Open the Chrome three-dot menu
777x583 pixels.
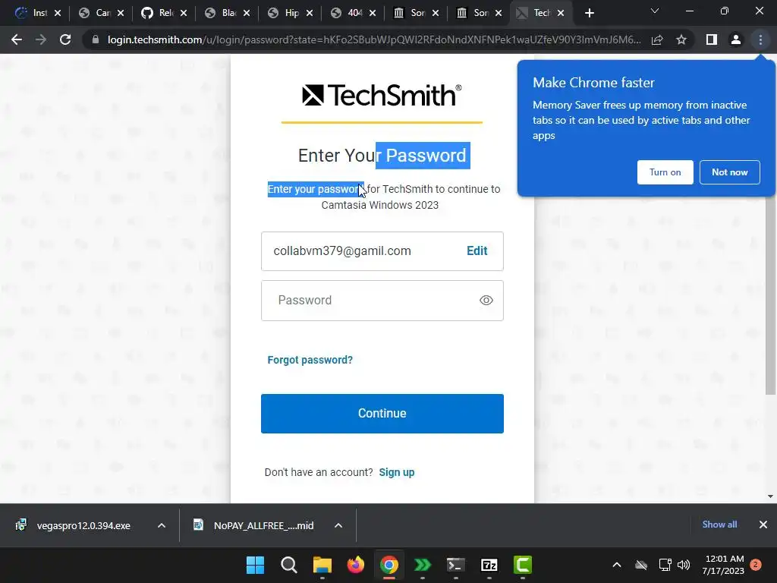pyautogui.click(x=760, y=39)
